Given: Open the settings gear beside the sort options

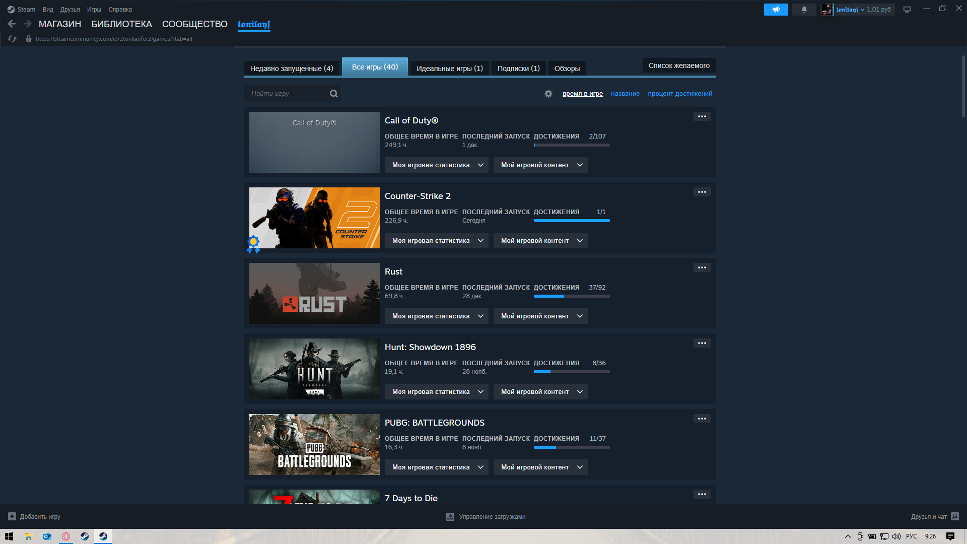Looking at the screenshot, I should click(548, 94).
